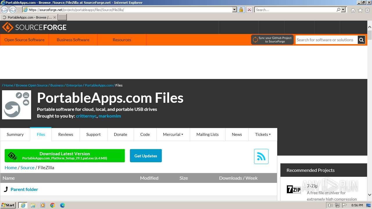Click the browser Search input box
Screen dimensions: 372x209
[x=295, y=10]
